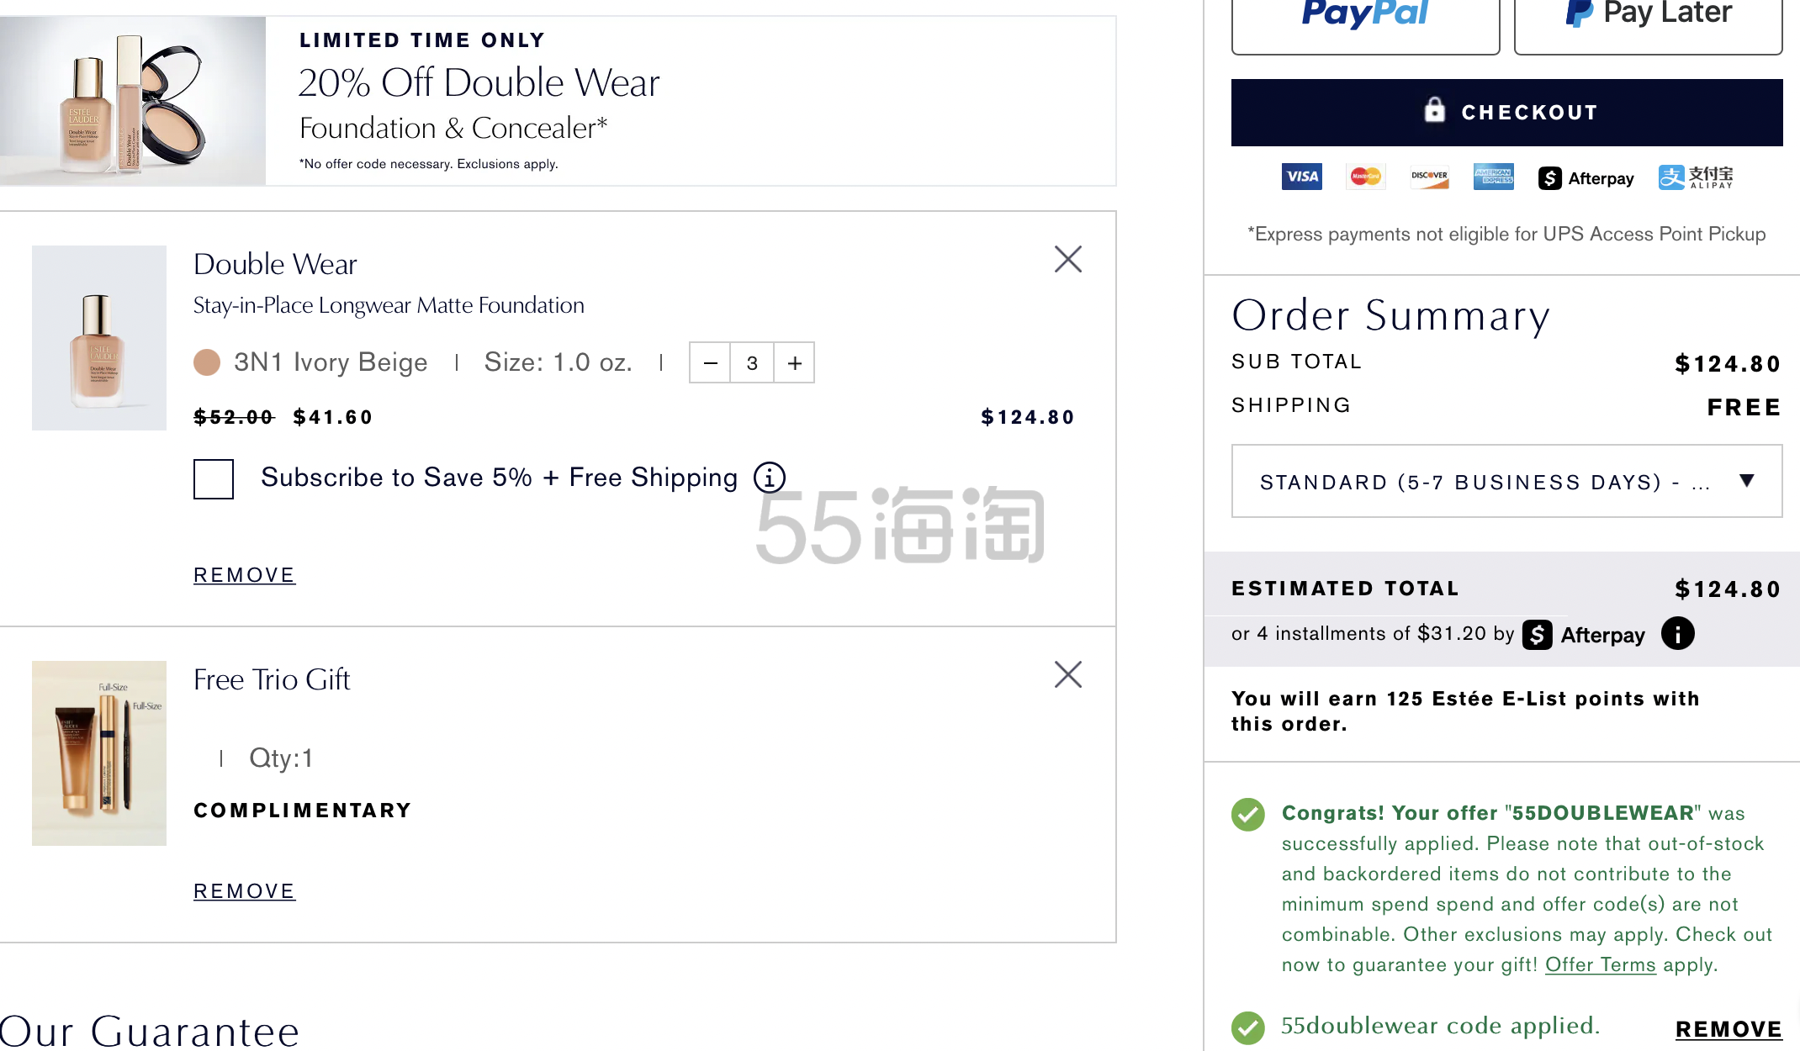Click REMOVE under the Free Trio Gift
Viewport: 1800px width, 1051px height.
pos(244,891)
